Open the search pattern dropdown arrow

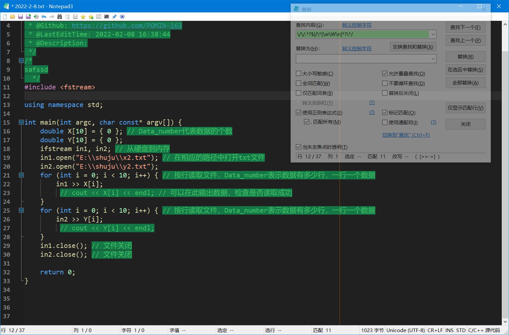pyautogui.click(x=433, y=34)
